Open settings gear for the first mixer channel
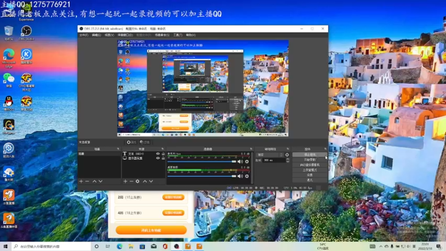 click(x=247, y=162)
